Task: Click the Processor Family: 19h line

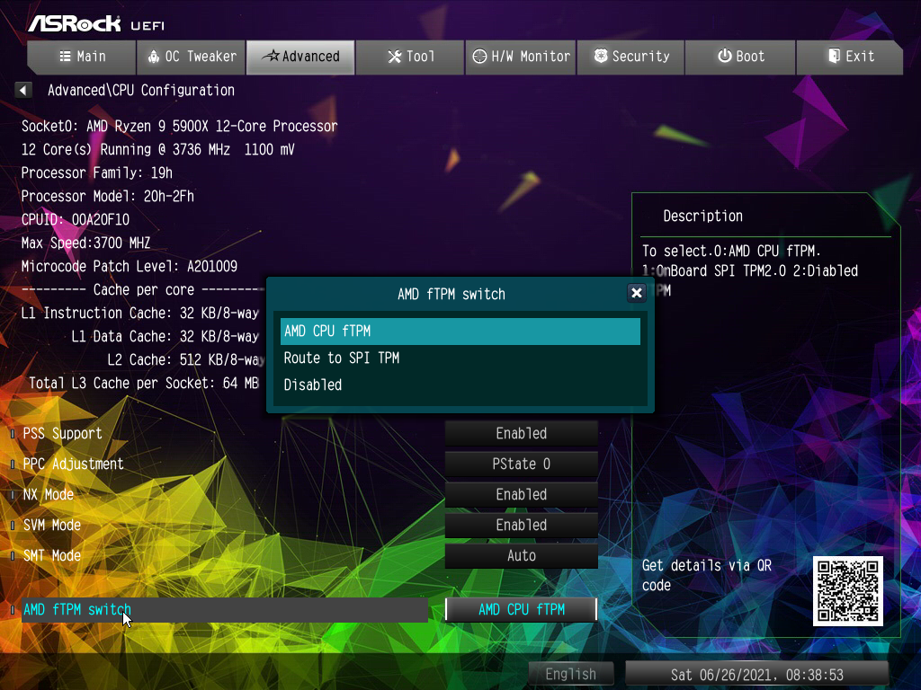Action: click(x=97, y=172)
